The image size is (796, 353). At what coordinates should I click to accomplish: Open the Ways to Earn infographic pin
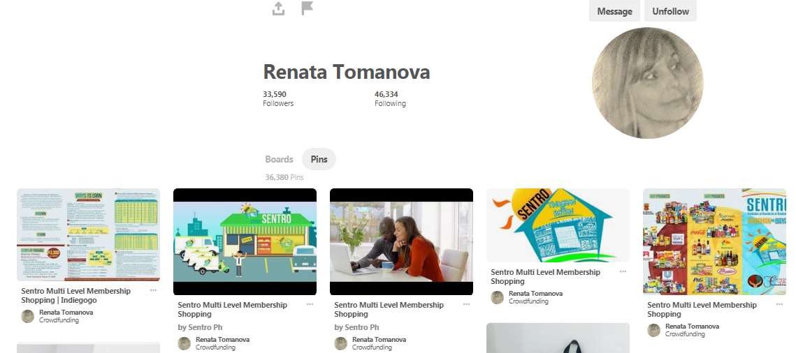(x=88, y=235)
